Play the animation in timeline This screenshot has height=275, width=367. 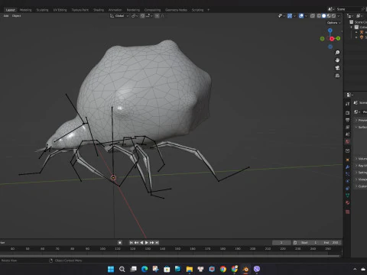(x=147, y=243)
